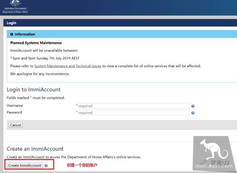Click the Information section title text

[25, 34]
